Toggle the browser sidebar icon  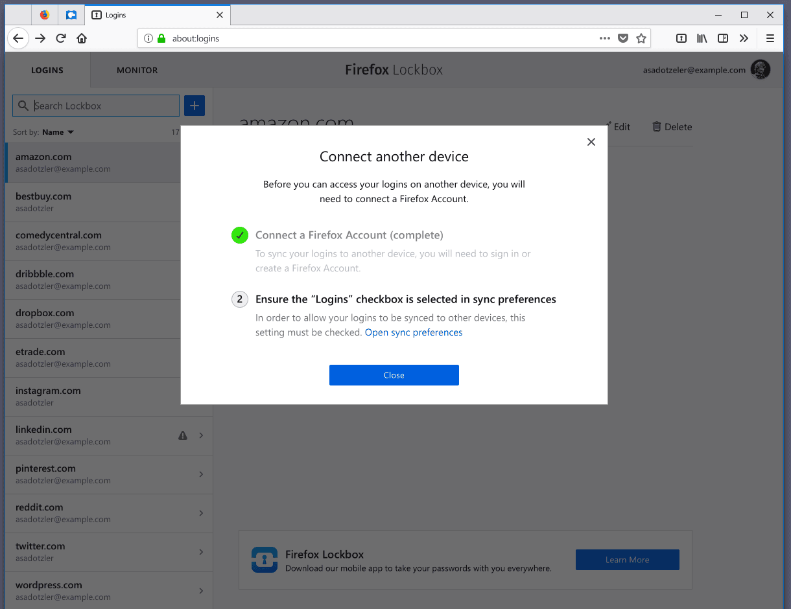[x=722, y=38]
